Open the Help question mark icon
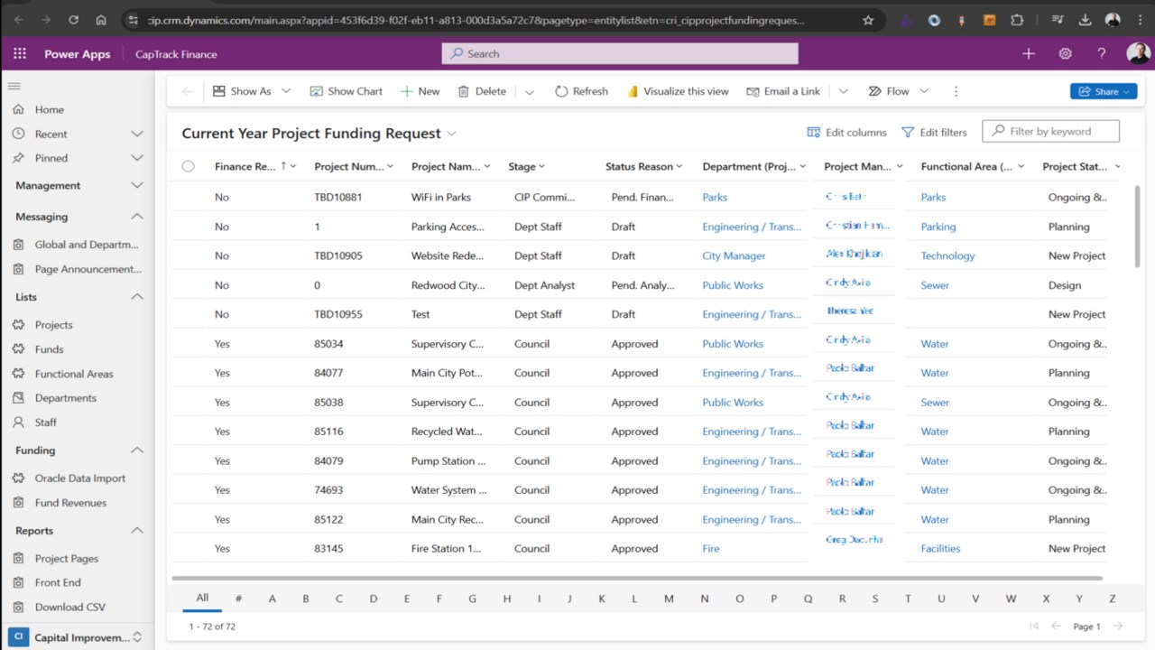This screenshot has height=650, width=1155. [1101, 53]
